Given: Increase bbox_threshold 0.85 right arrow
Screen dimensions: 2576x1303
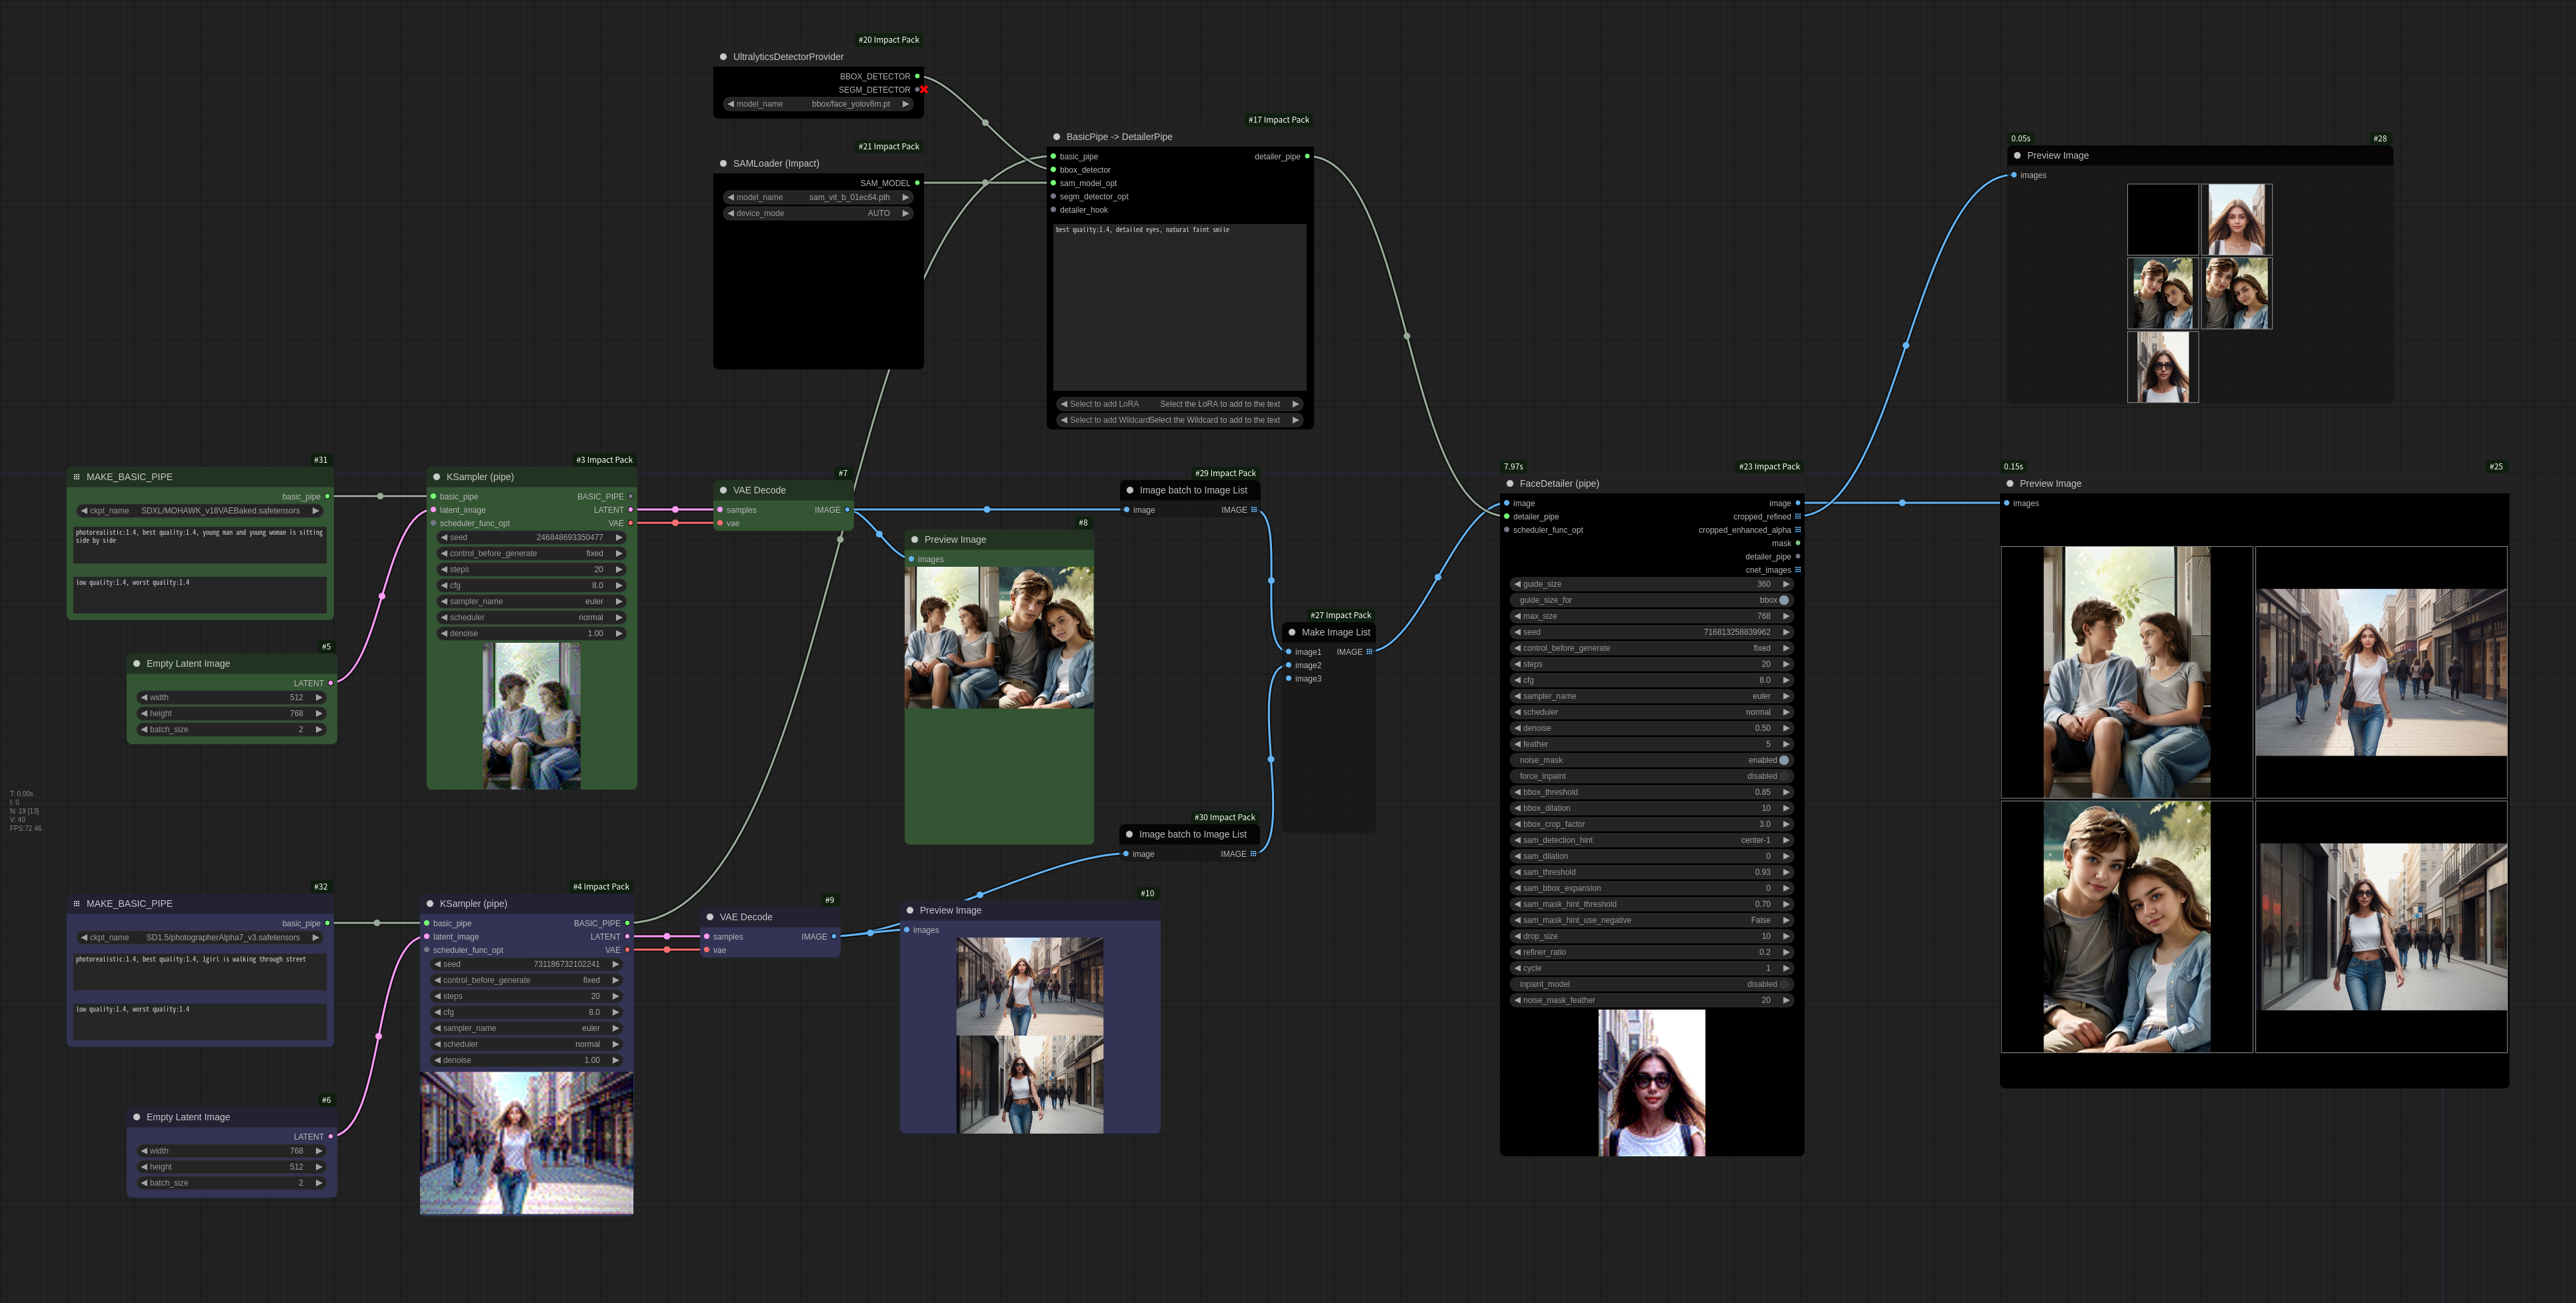Looking at the screenshot, I should point(1786,793).
